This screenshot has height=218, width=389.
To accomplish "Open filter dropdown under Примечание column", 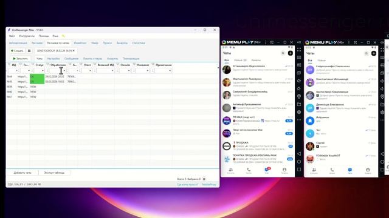I will pos(170,71).
